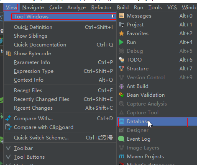Click the Project tool window icon
197x165 pixels.
click(x=121, y=25)
